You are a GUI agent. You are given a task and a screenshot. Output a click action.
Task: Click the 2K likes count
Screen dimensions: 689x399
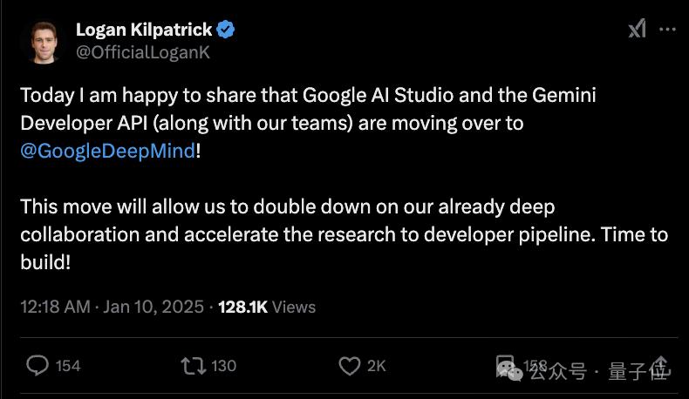click(x=376, y=366)
